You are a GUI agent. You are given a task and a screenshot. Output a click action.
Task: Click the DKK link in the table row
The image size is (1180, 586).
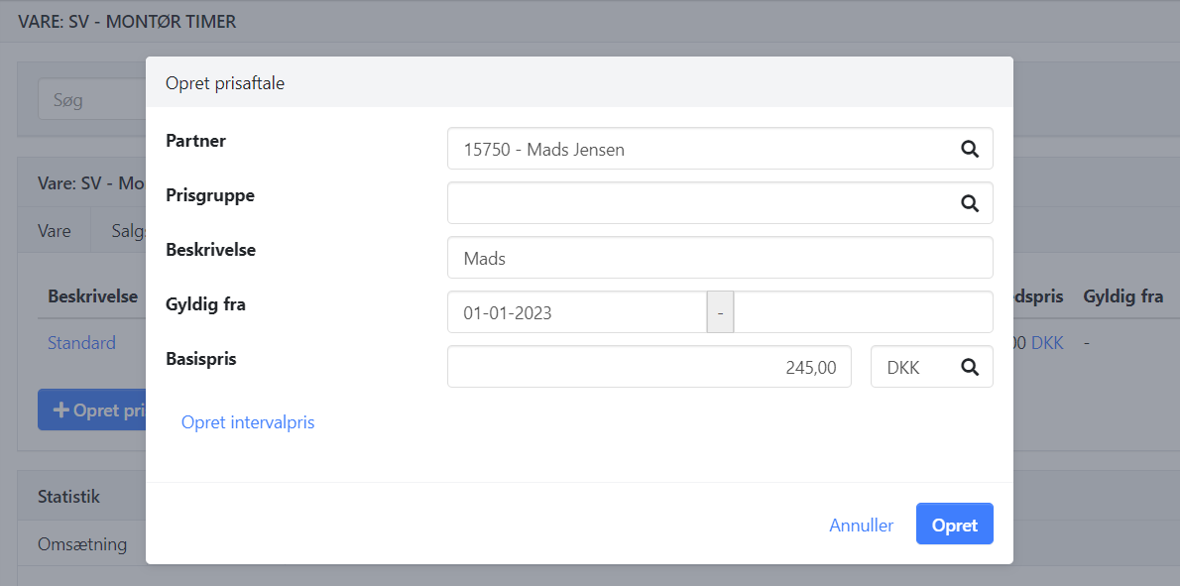[x=1047, y=343]
